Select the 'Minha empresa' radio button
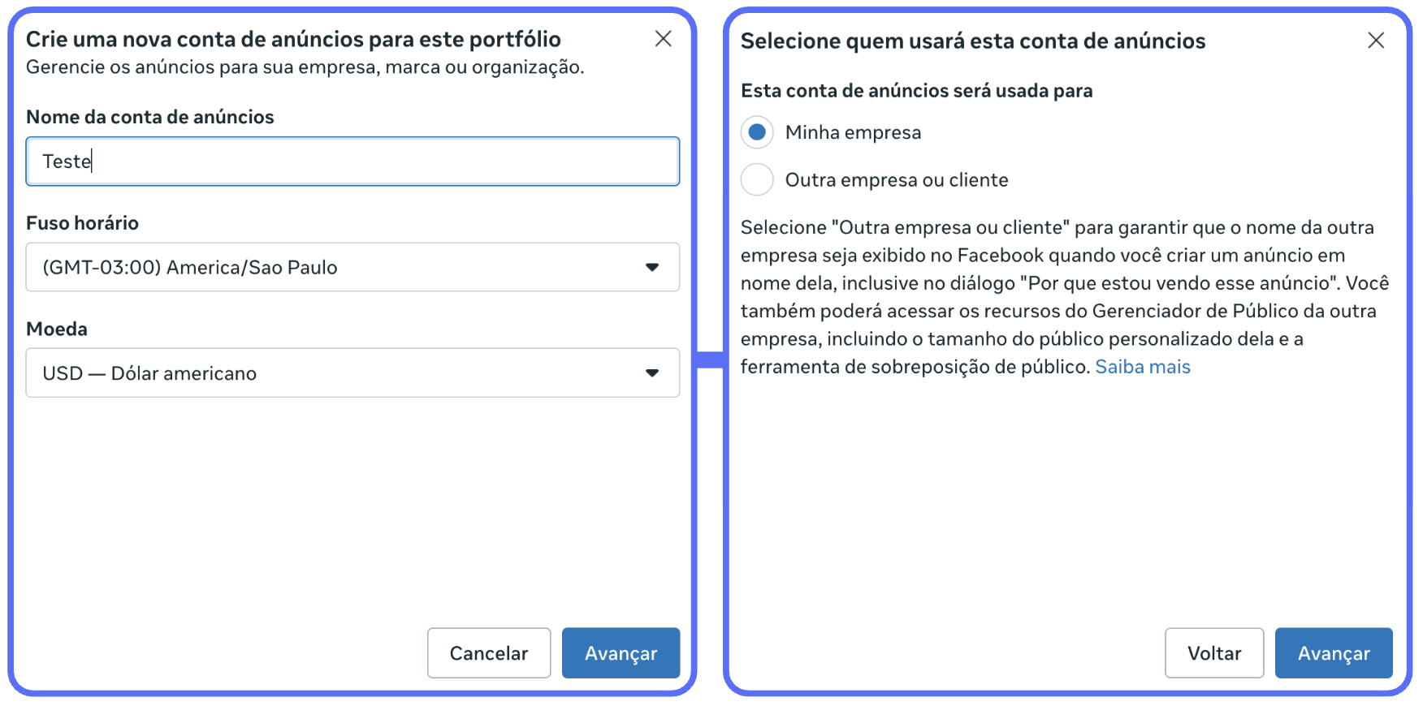Screen dimensions: 1423x706 point(757,132)
